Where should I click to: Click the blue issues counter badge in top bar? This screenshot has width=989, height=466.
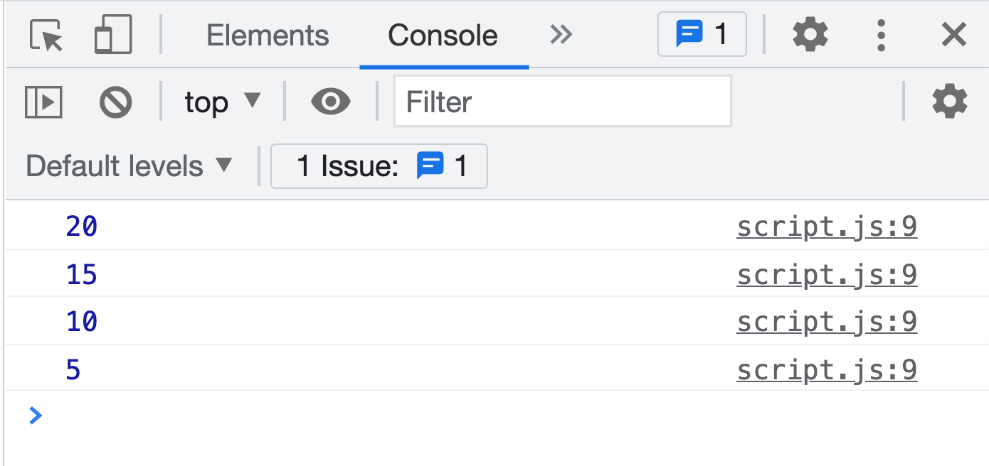tap(702, 34)
